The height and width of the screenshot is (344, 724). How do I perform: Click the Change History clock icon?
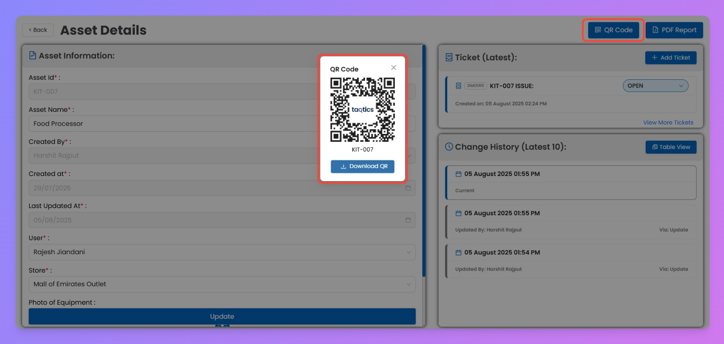[449, 147]
